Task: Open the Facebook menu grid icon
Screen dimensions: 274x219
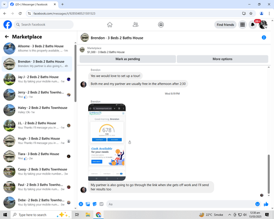Action: click(x=242, y=25)
